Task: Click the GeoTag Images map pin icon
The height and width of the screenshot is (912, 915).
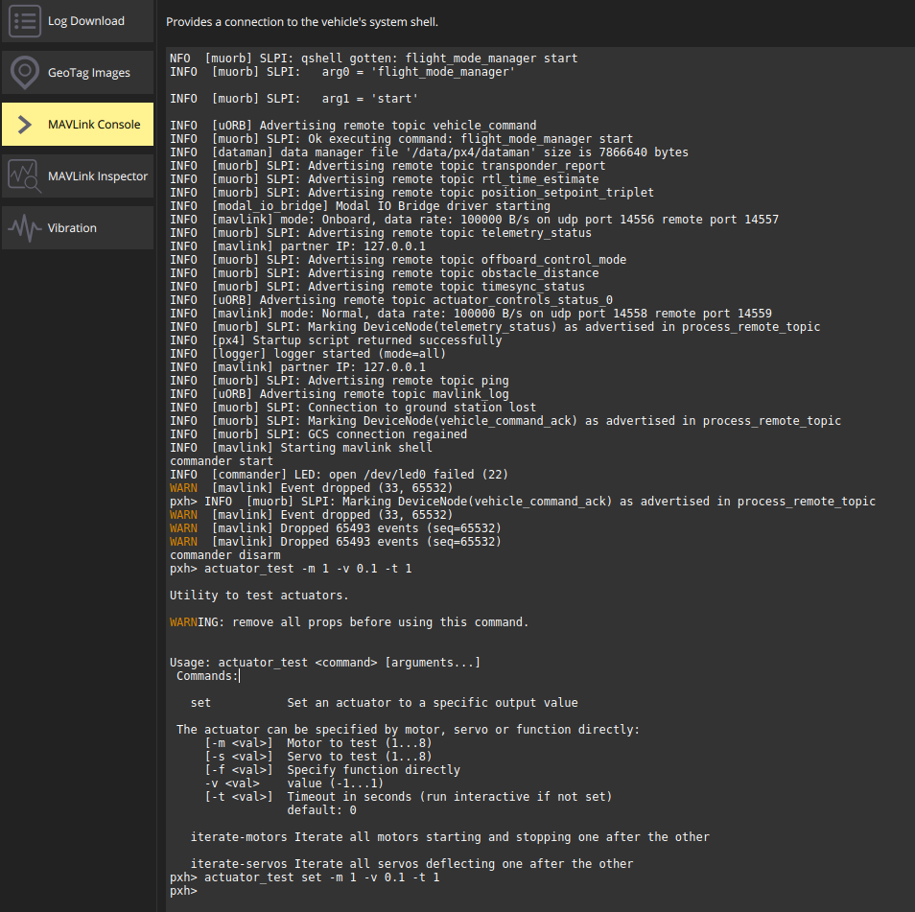Action: [25, 72]
